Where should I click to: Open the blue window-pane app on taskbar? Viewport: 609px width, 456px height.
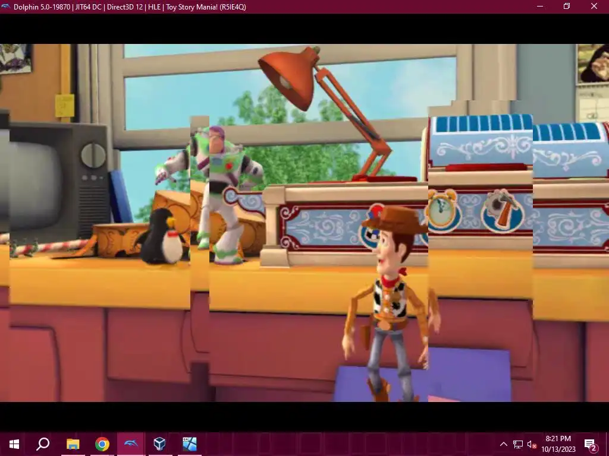(x=190, y=444)
